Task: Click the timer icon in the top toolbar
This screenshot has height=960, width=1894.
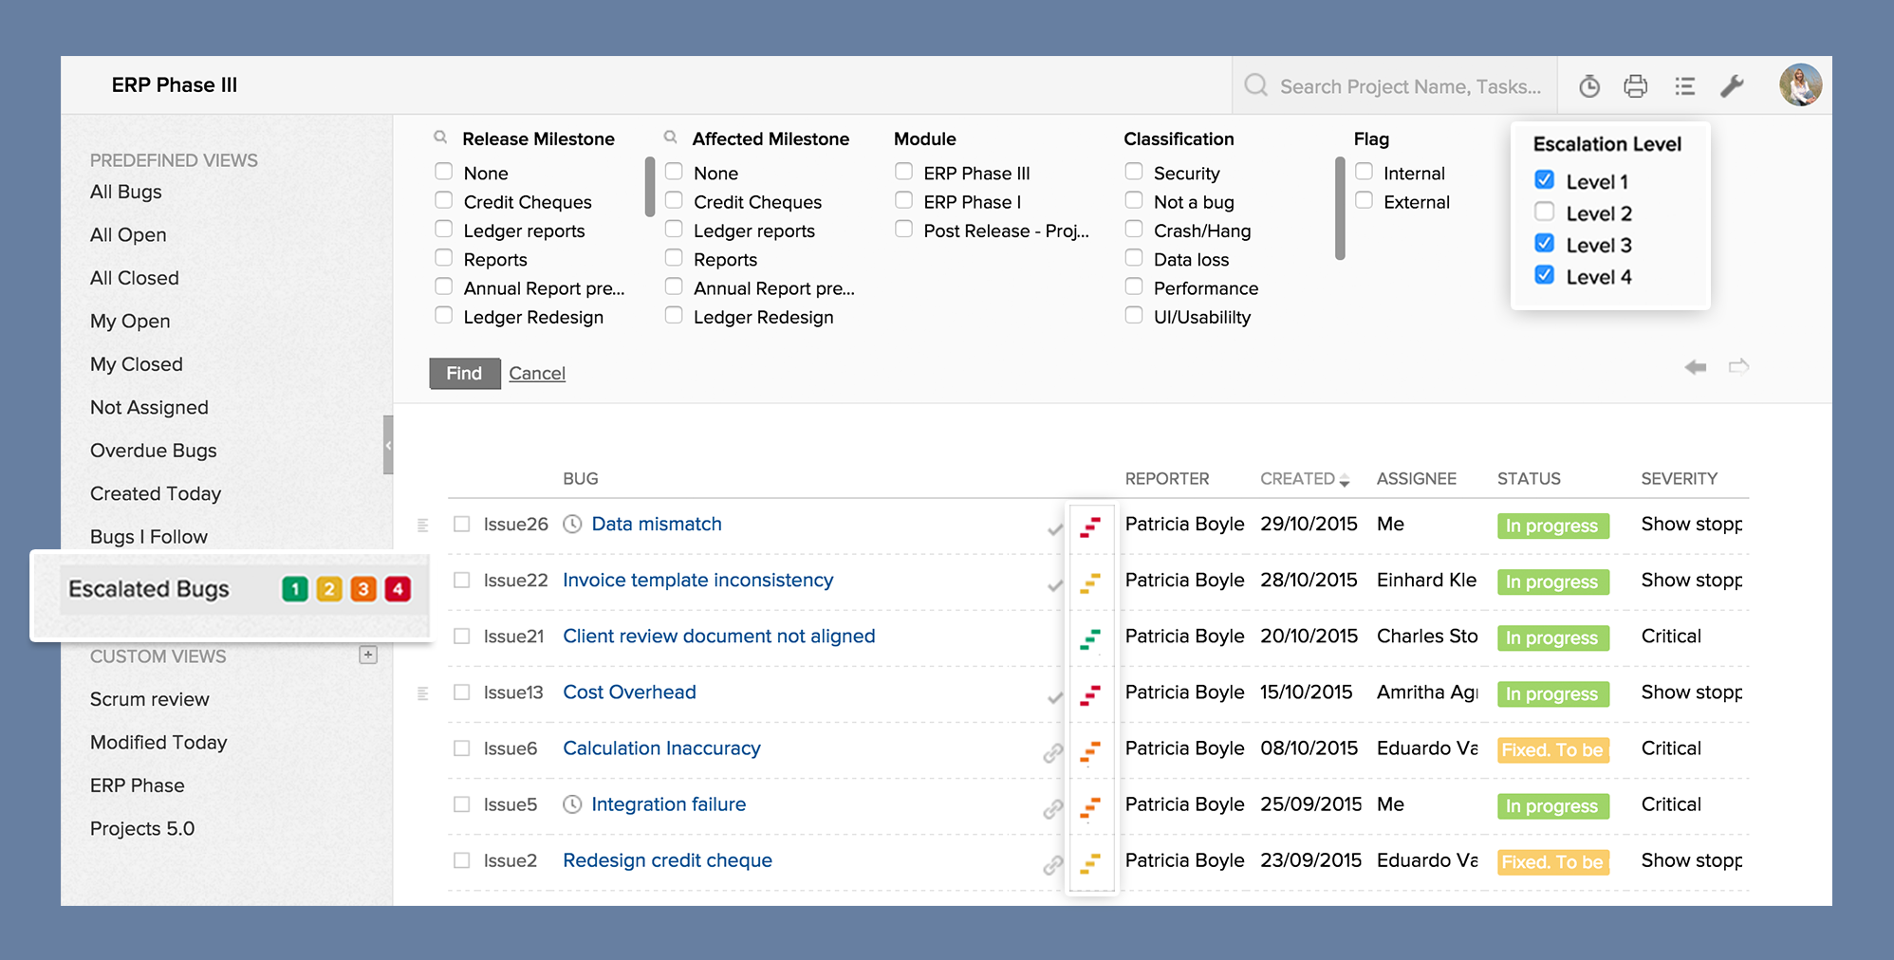Action: (x=1589, y=85)
